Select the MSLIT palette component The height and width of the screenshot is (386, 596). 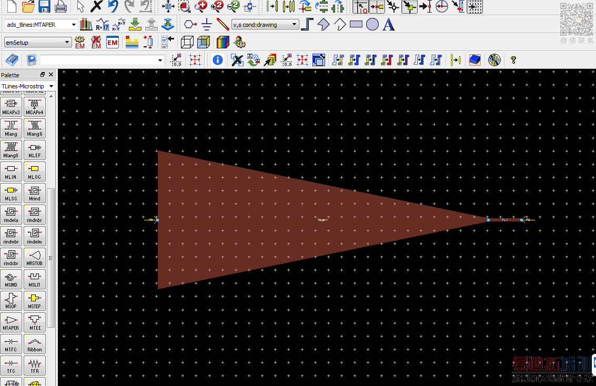tap(35, 279)
